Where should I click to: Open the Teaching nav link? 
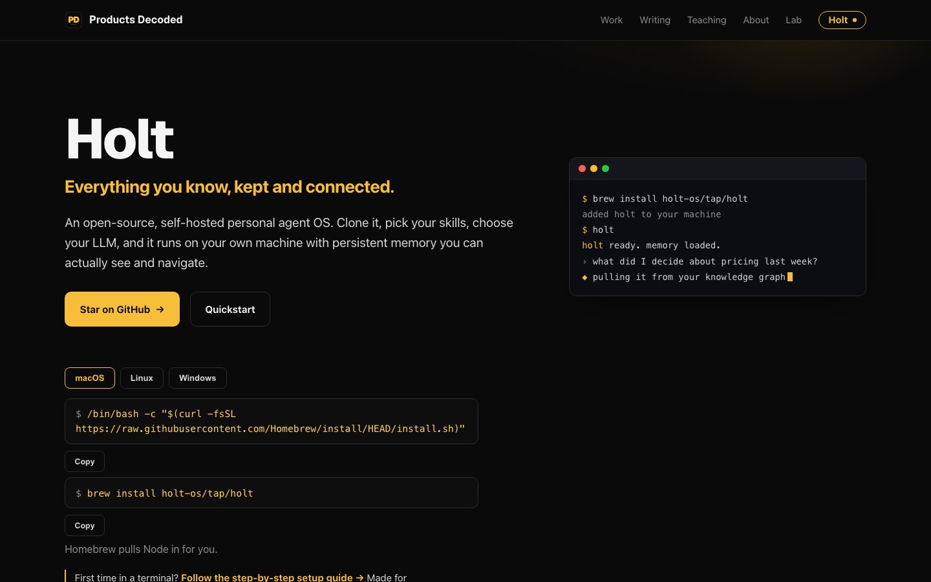706,20
